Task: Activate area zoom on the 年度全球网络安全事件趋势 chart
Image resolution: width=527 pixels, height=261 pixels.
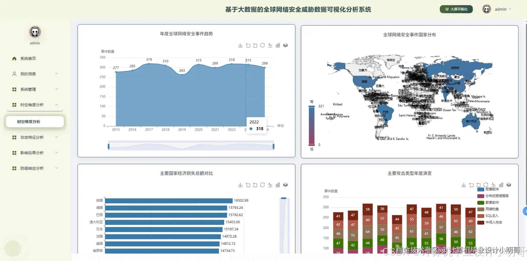Action: [248, 45]
